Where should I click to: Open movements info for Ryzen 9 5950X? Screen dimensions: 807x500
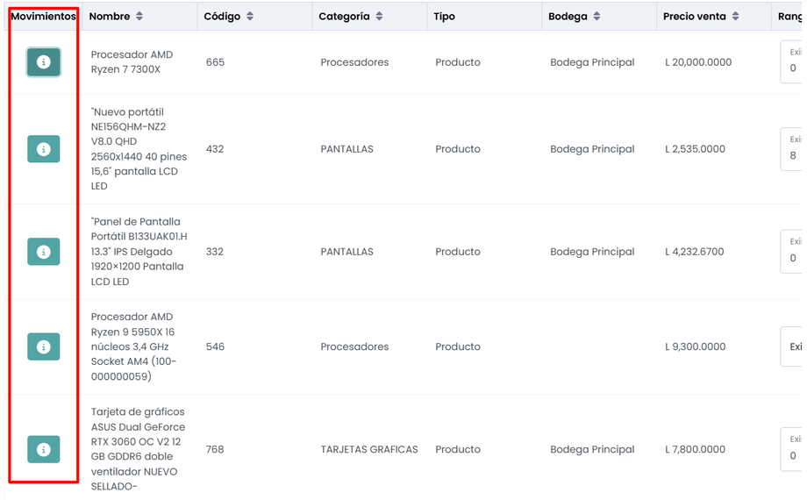(x=43, y=346)
